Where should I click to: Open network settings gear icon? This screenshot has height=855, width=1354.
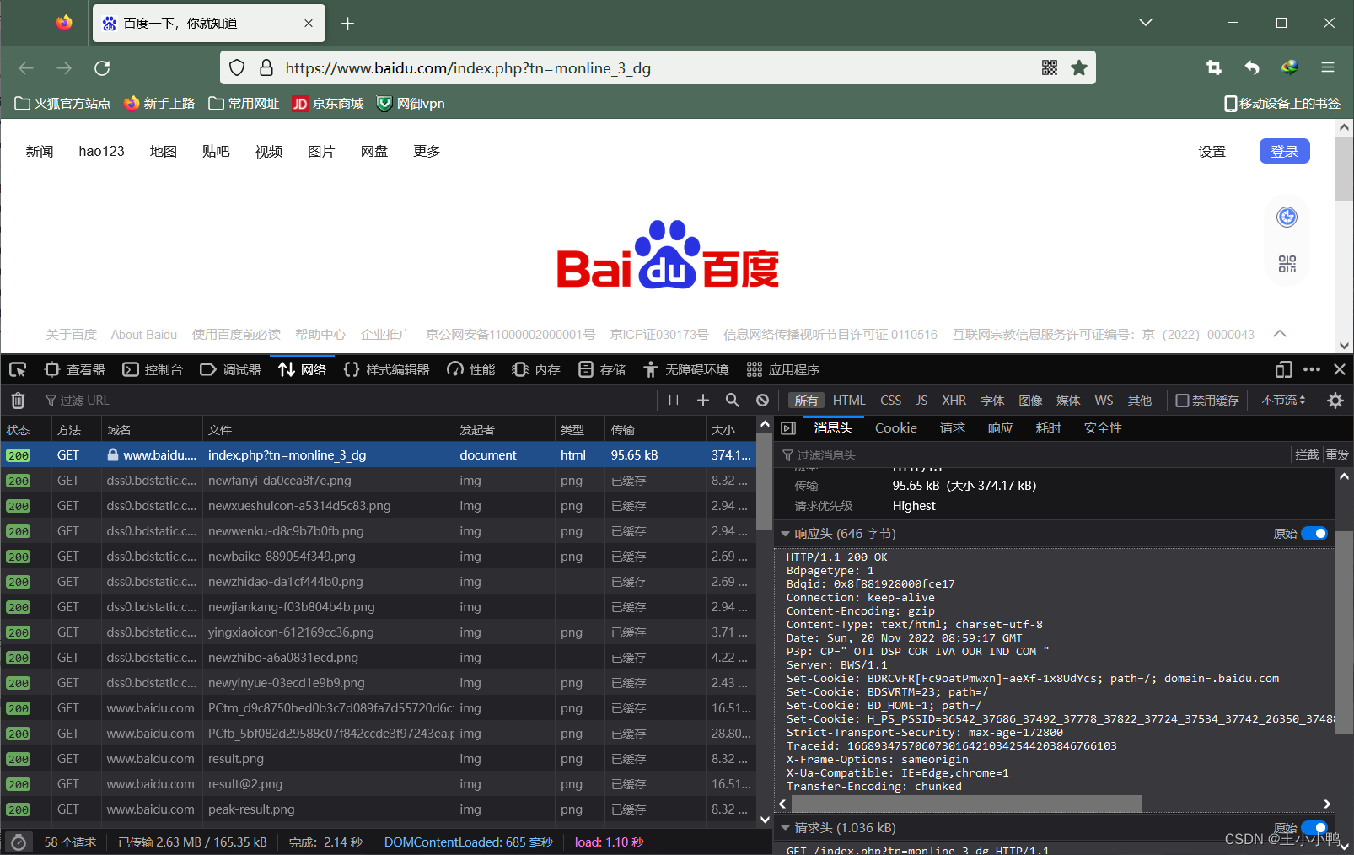click(x=1335, y=401)
